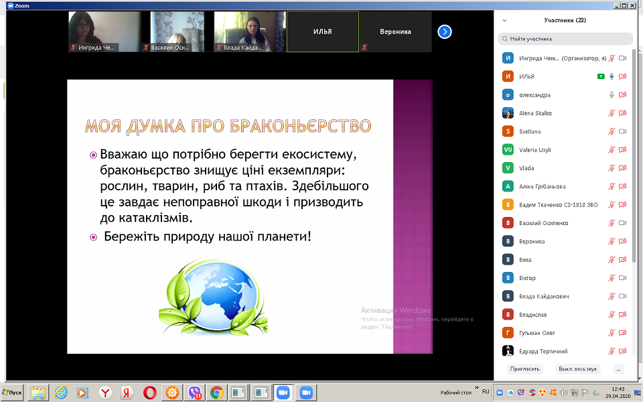The image size is (643, 402).
Task: Click the Выкл. весь звук button
Action: 577,368
